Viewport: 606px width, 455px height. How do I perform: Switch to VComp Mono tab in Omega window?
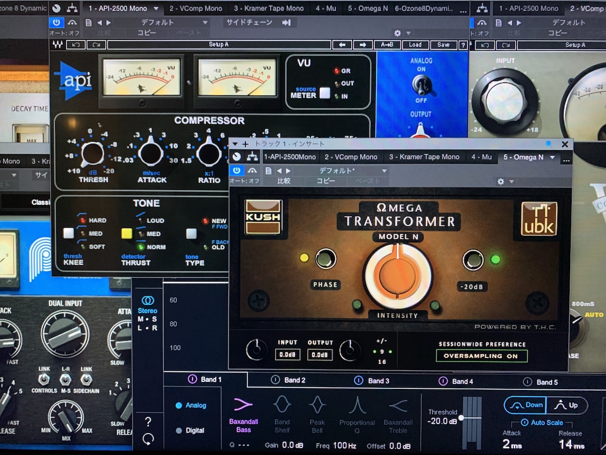pyautogui.click(x=351, y=157)
